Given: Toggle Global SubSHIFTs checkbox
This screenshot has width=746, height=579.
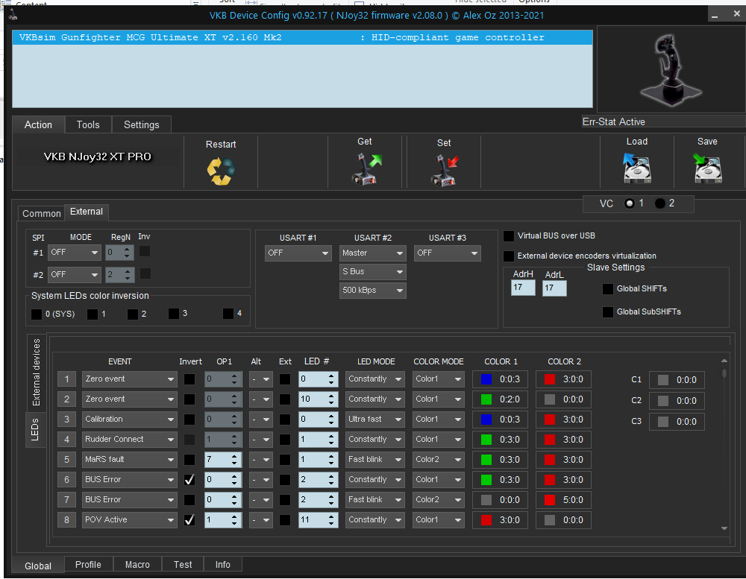Looking at the screenshot, I should (607, 311).
